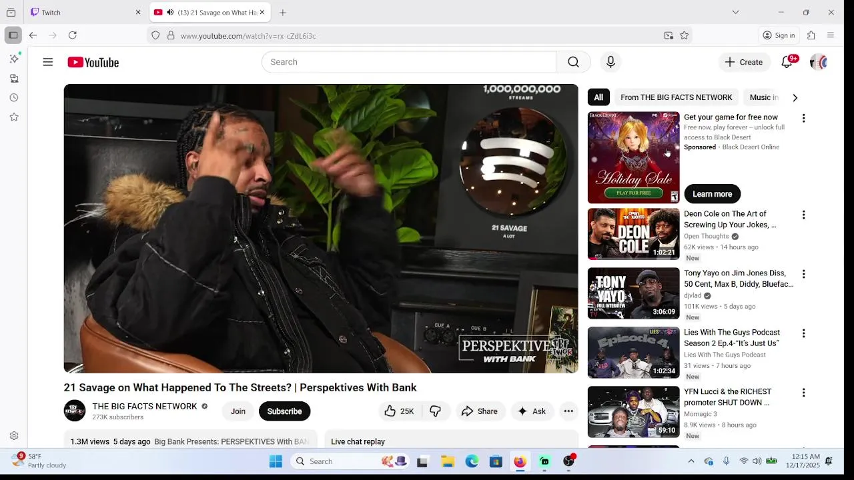
Task: Share this video
Action: (x=480, y=411)
